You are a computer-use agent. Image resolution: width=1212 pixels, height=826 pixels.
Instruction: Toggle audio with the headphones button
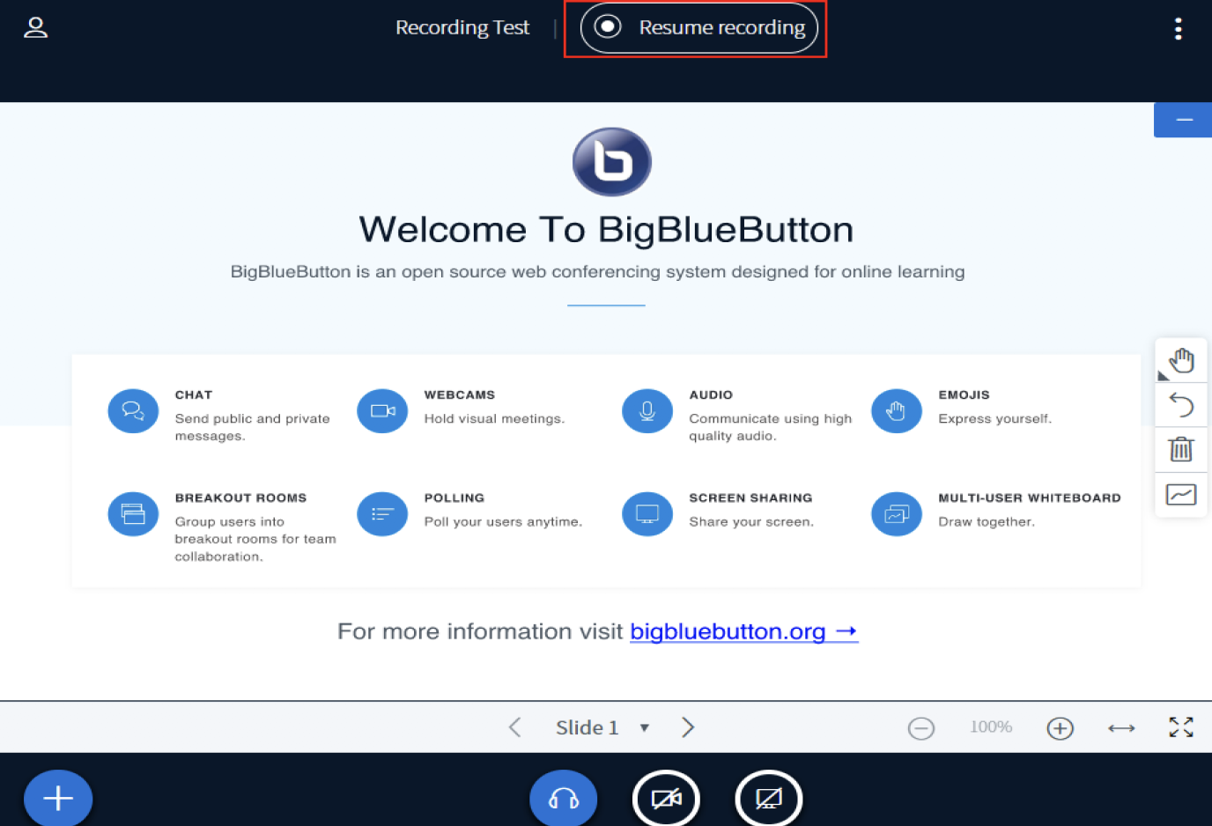tap(564, 798)
